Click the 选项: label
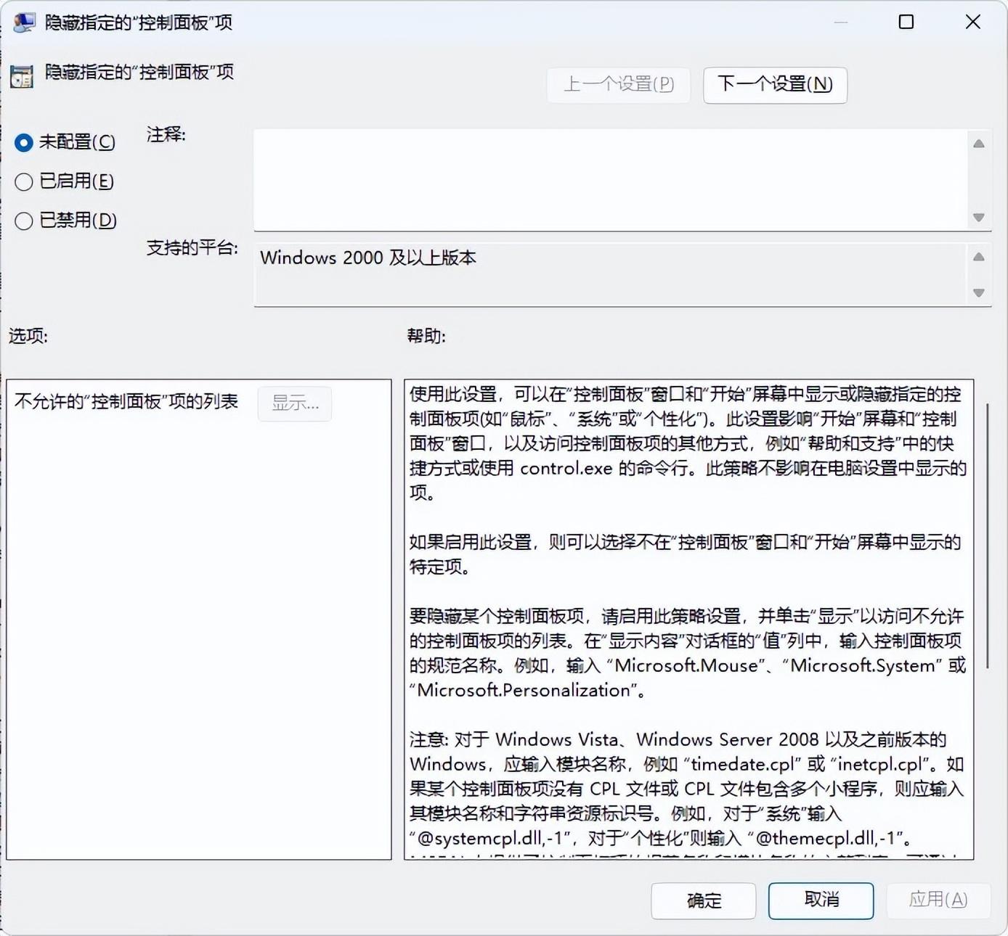1008x936 pixels. (x=28, y=336)
